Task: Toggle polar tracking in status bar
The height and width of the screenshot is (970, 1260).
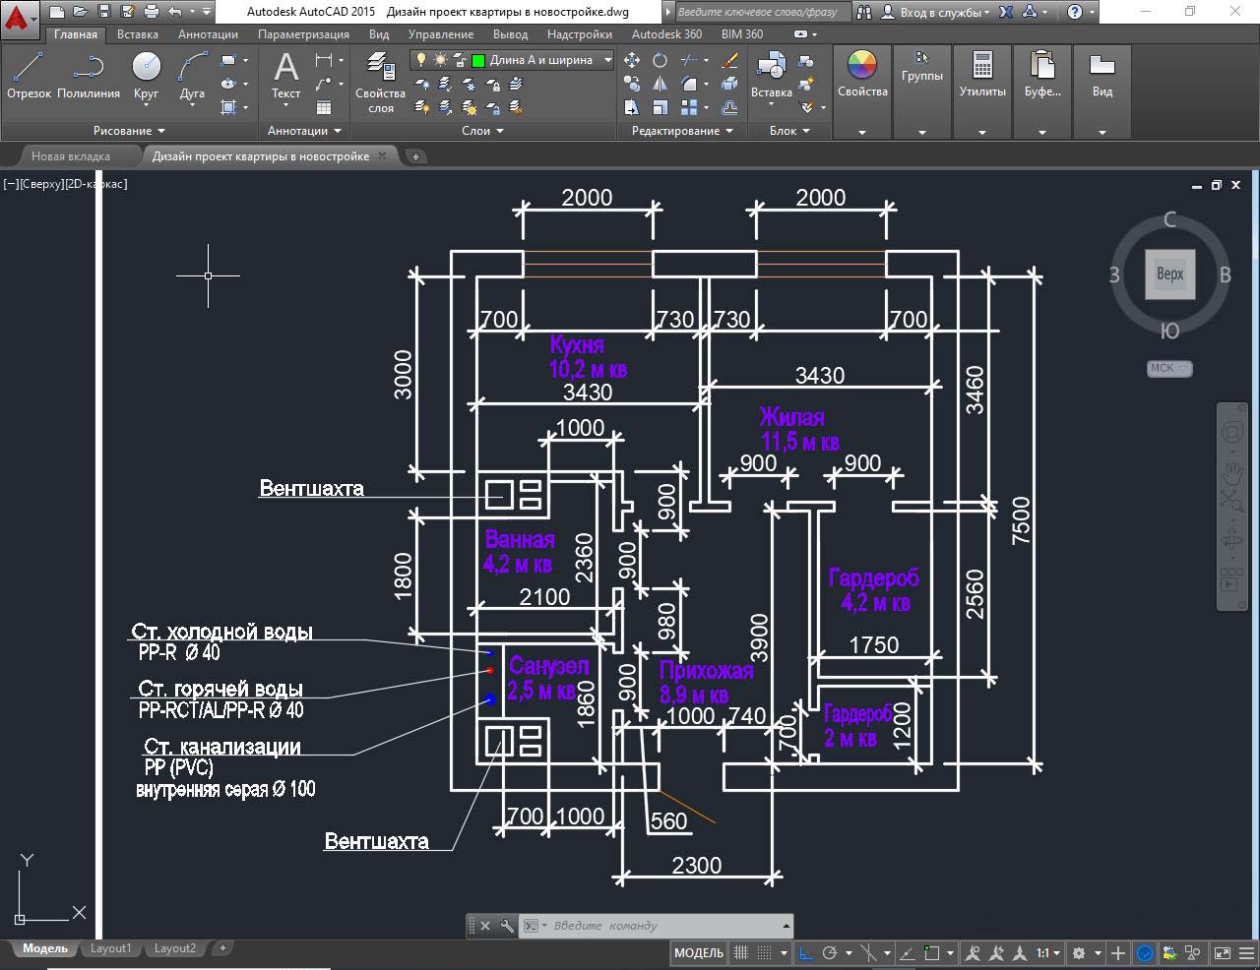Action: (x=830, y=953)
